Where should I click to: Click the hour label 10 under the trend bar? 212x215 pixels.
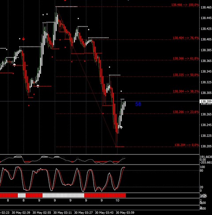117,200
